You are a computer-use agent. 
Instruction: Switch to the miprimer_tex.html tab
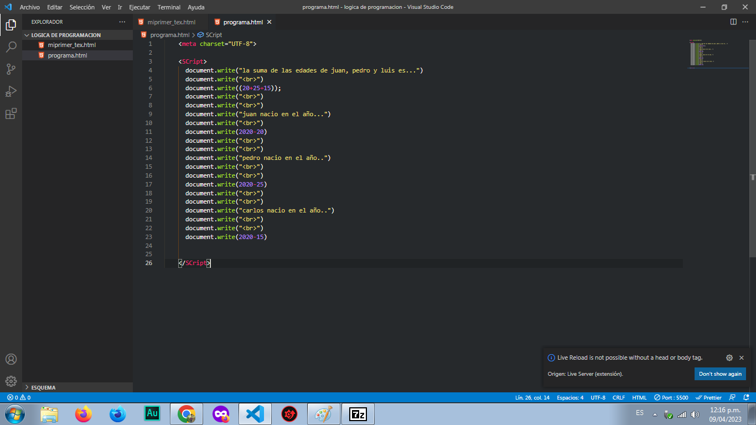coord(171,22)
